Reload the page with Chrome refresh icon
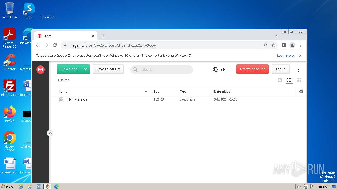Image resolution: width=337 pixels, height=190 pixels. [55, 45]
